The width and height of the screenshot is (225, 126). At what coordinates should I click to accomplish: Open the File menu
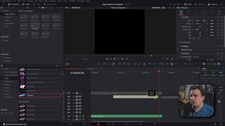point(15,1)
